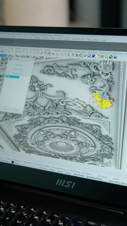Click the Undo View Change icon
127x226 pixels.
tap(45, 53)
